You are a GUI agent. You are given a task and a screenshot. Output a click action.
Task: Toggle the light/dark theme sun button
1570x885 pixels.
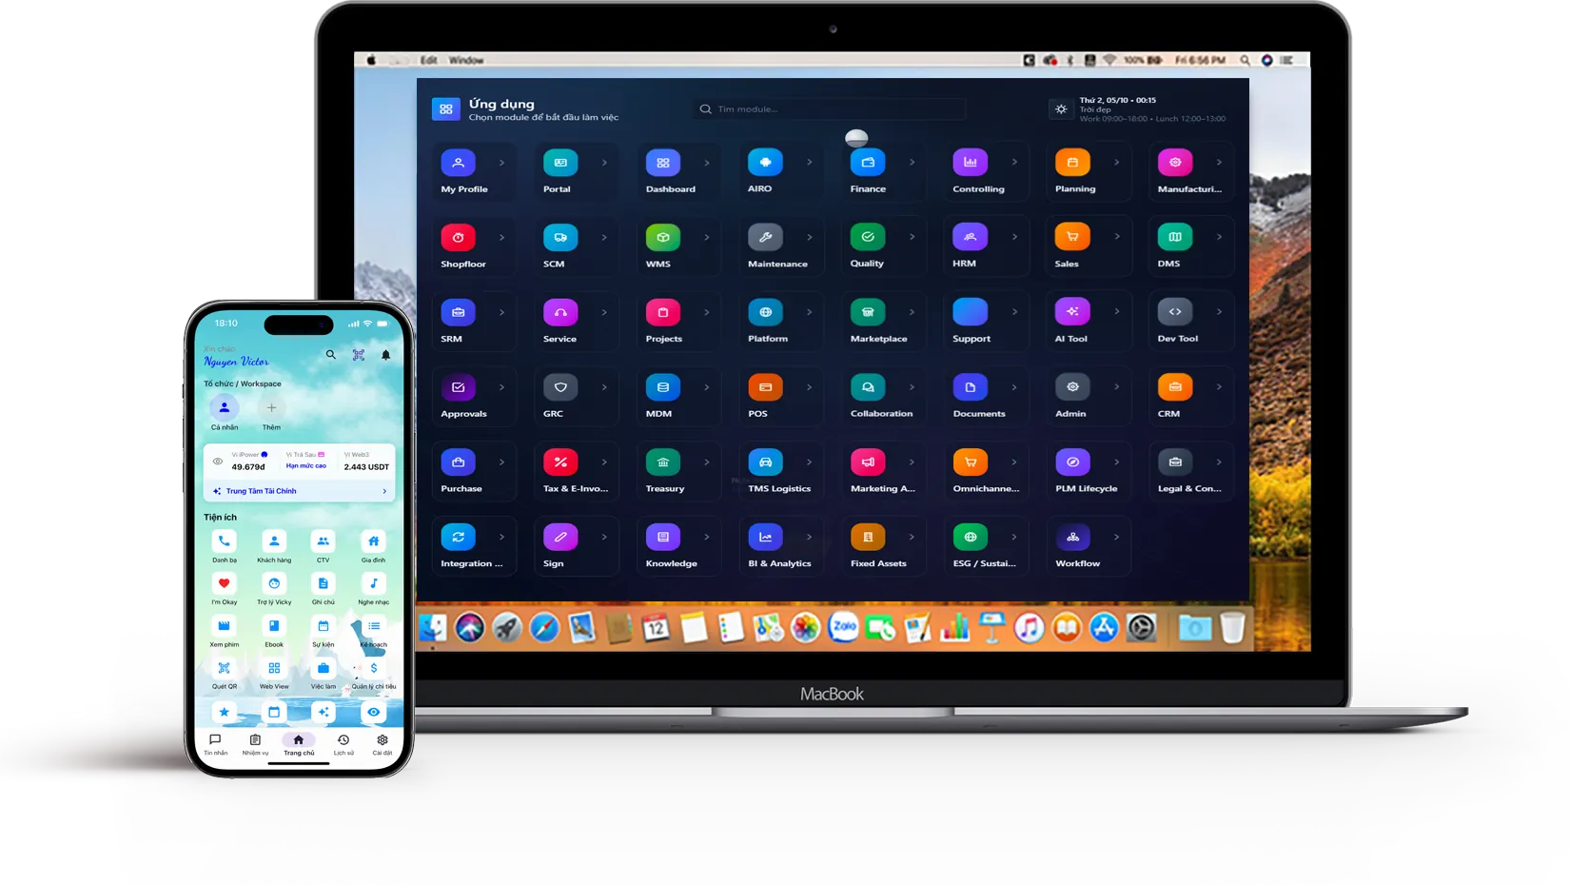(1061, 109)
